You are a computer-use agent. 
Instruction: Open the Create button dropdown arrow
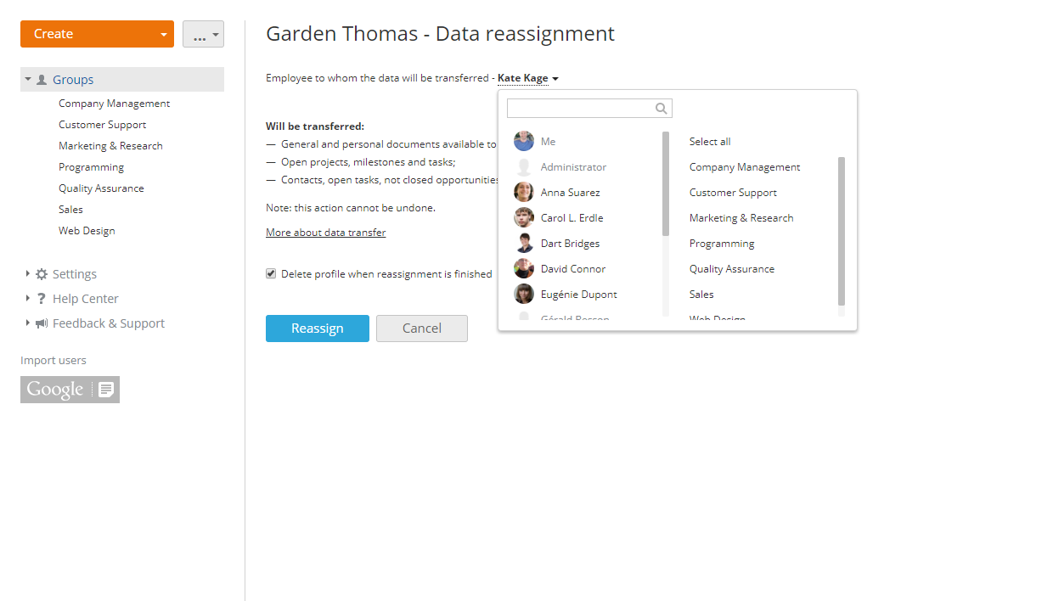[165, 34]
